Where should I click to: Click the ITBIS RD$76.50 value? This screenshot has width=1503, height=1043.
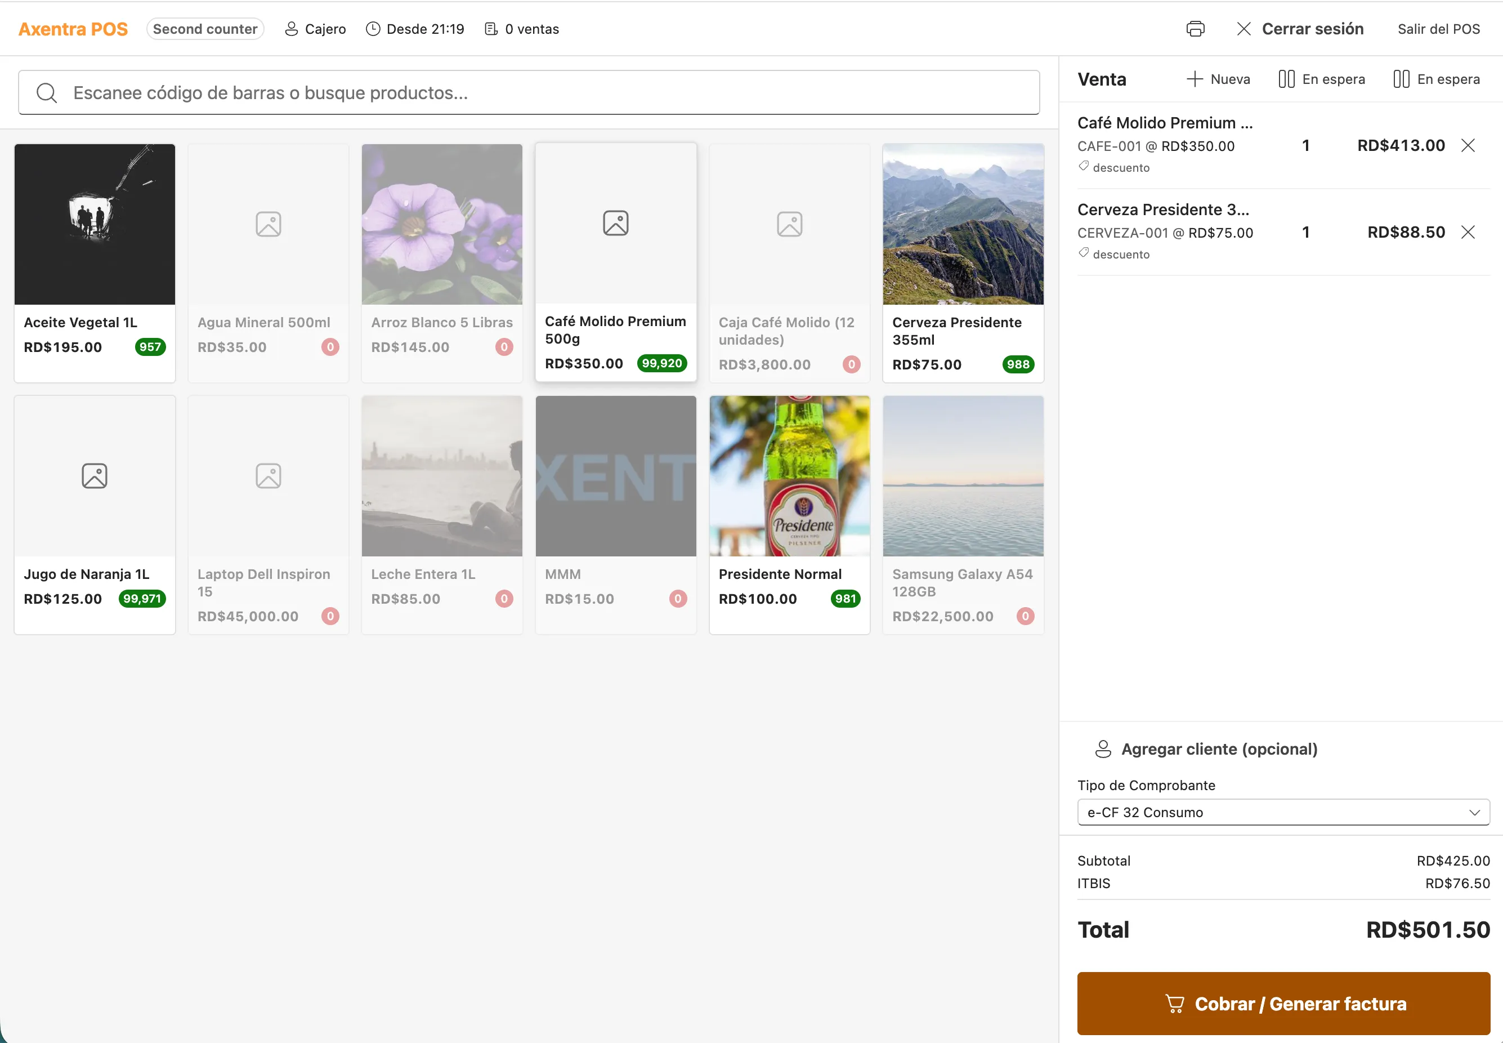pyautogui.click(x=1457, y=884)
